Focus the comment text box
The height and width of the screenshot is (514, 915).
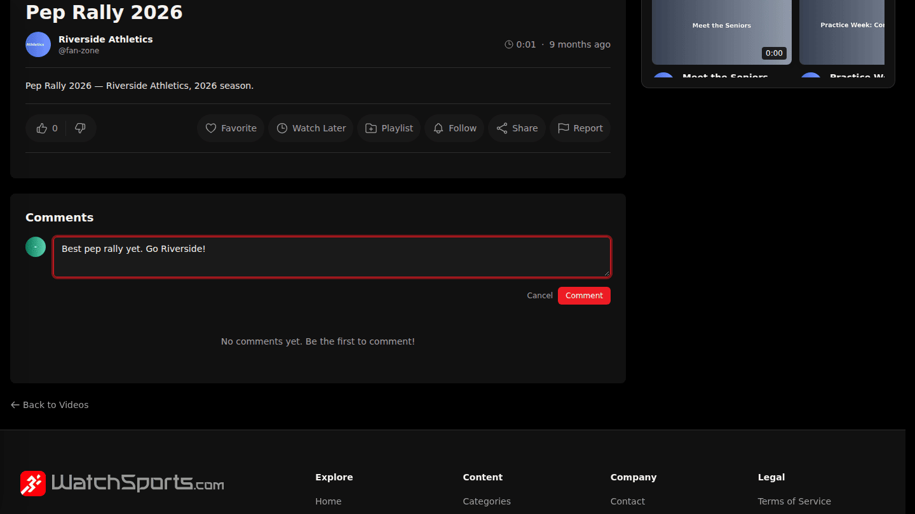coord(332,257)
